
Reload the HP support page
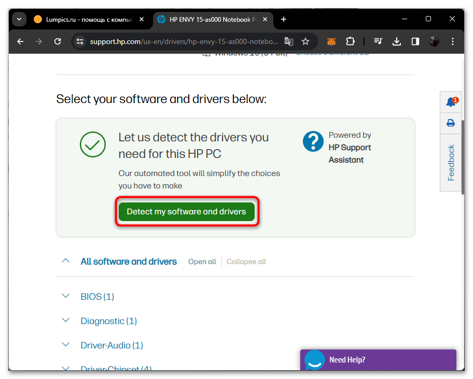58,41
